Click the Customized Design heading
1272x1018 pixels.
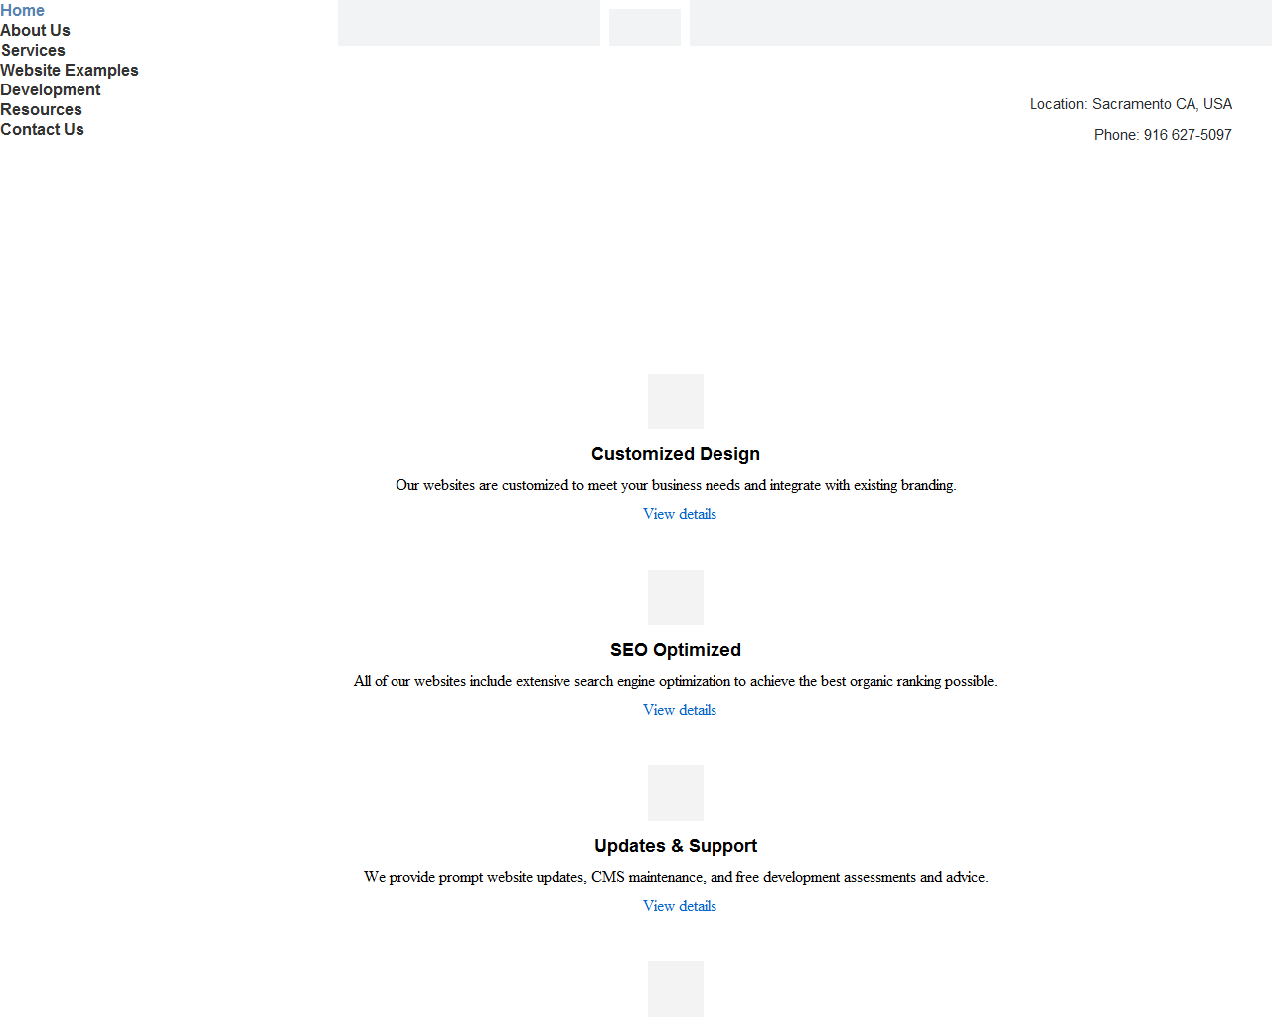coord(676,454)
